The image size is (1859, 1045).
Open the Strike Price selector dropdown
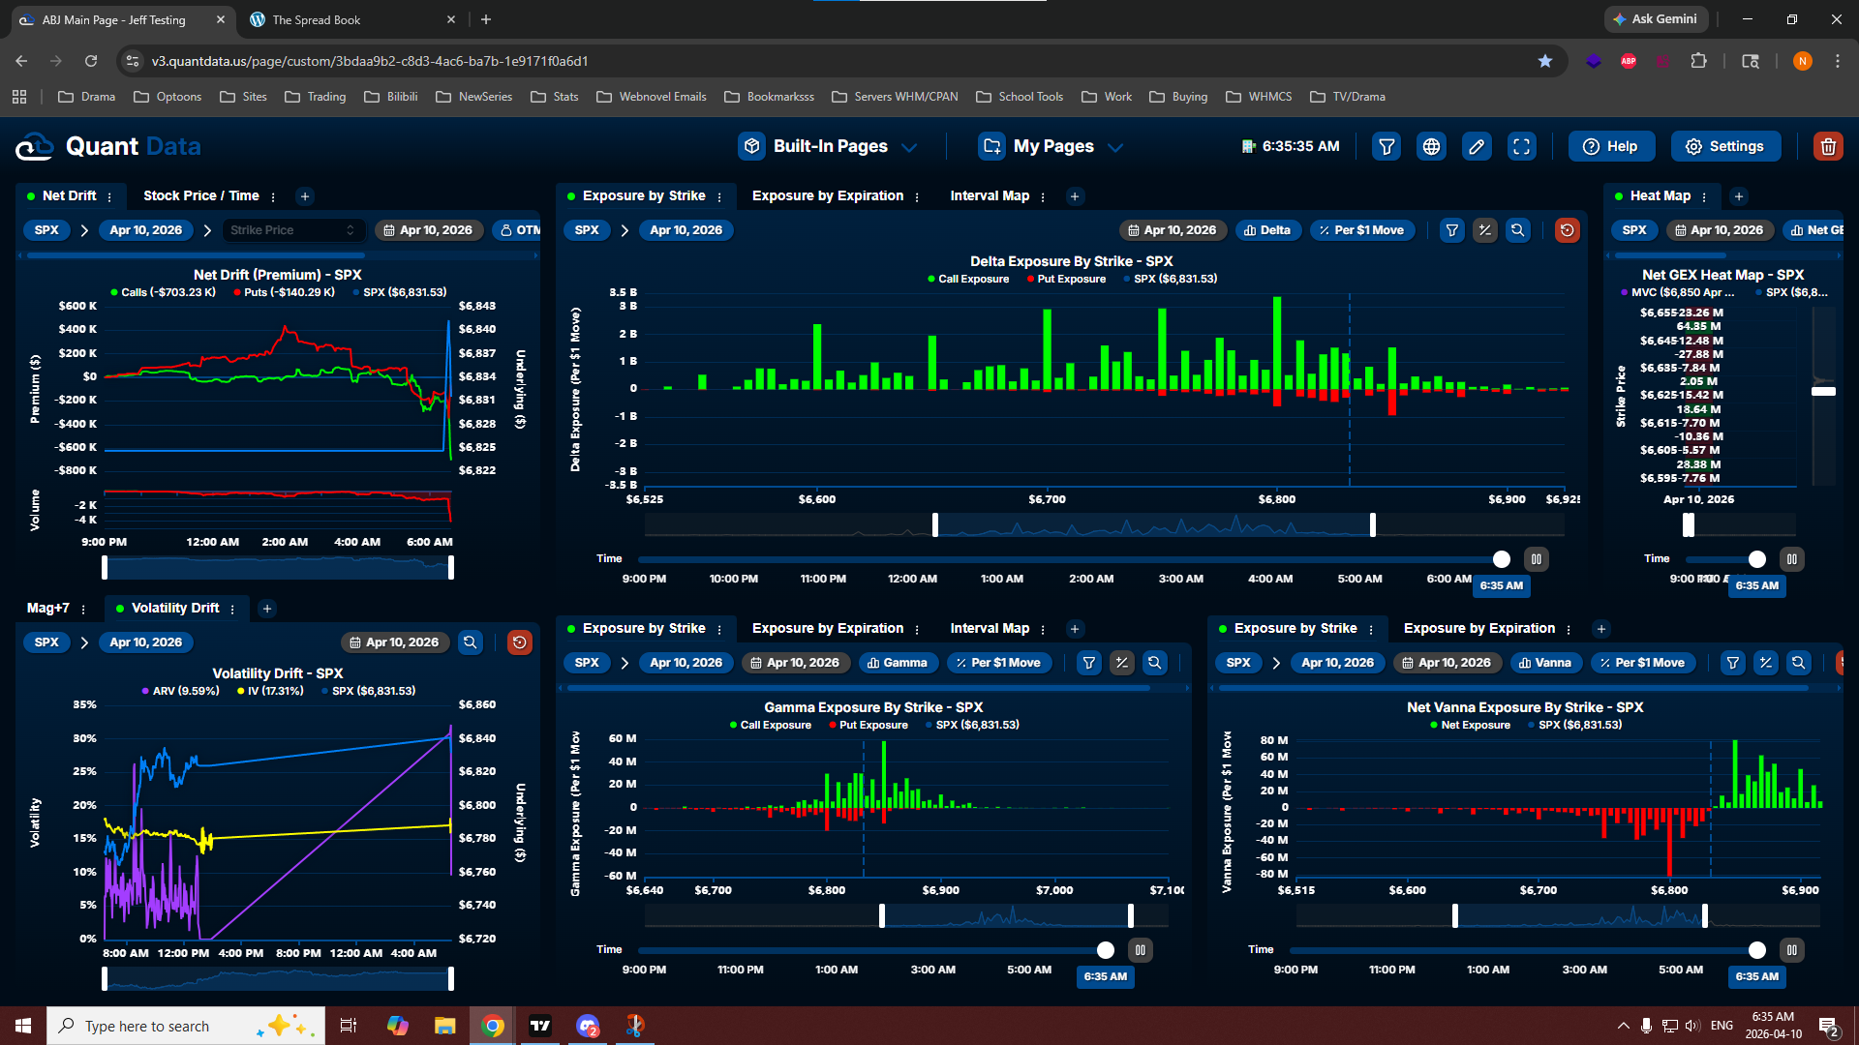292,230
